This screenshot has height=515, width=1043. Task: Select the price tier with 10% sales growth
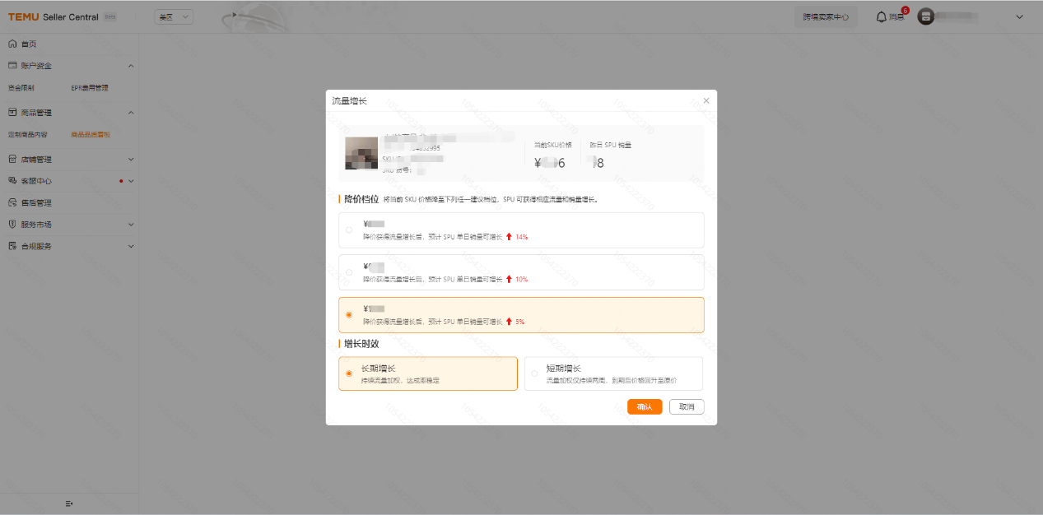[x=349, y=272]
